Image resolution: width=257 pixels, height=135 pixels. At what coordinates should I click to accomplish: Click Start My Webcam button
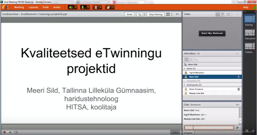[212, 33]
